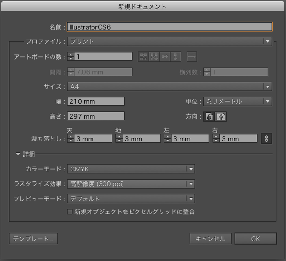The width and height of the screenshot is (286, 261).
Task: Select grid by column artboard layout icon
Action: point(154,57)
